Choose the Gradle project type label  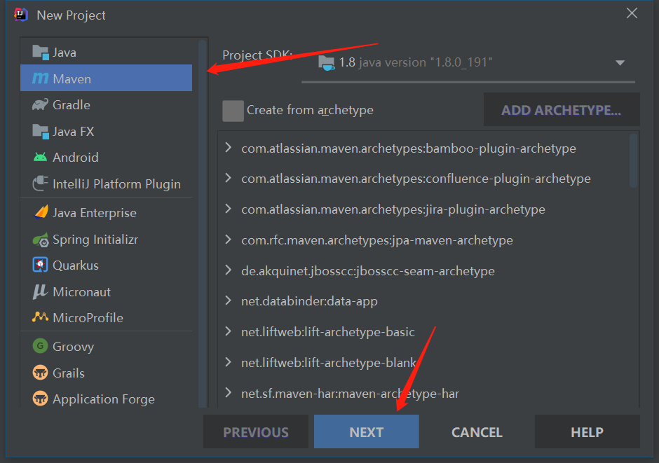[72, 105]
